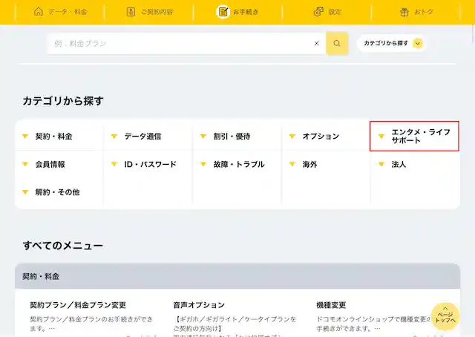Open 機種変更 menu item
Image resolution: width=475 pixels, height=337 pixels.
pos(331,305)
